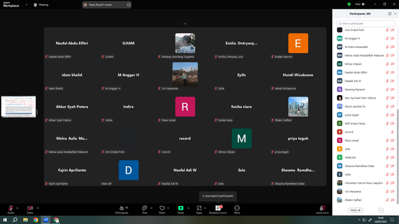
Task: Click Sela's orange S avatar in list
Action: tap(339, 149)
